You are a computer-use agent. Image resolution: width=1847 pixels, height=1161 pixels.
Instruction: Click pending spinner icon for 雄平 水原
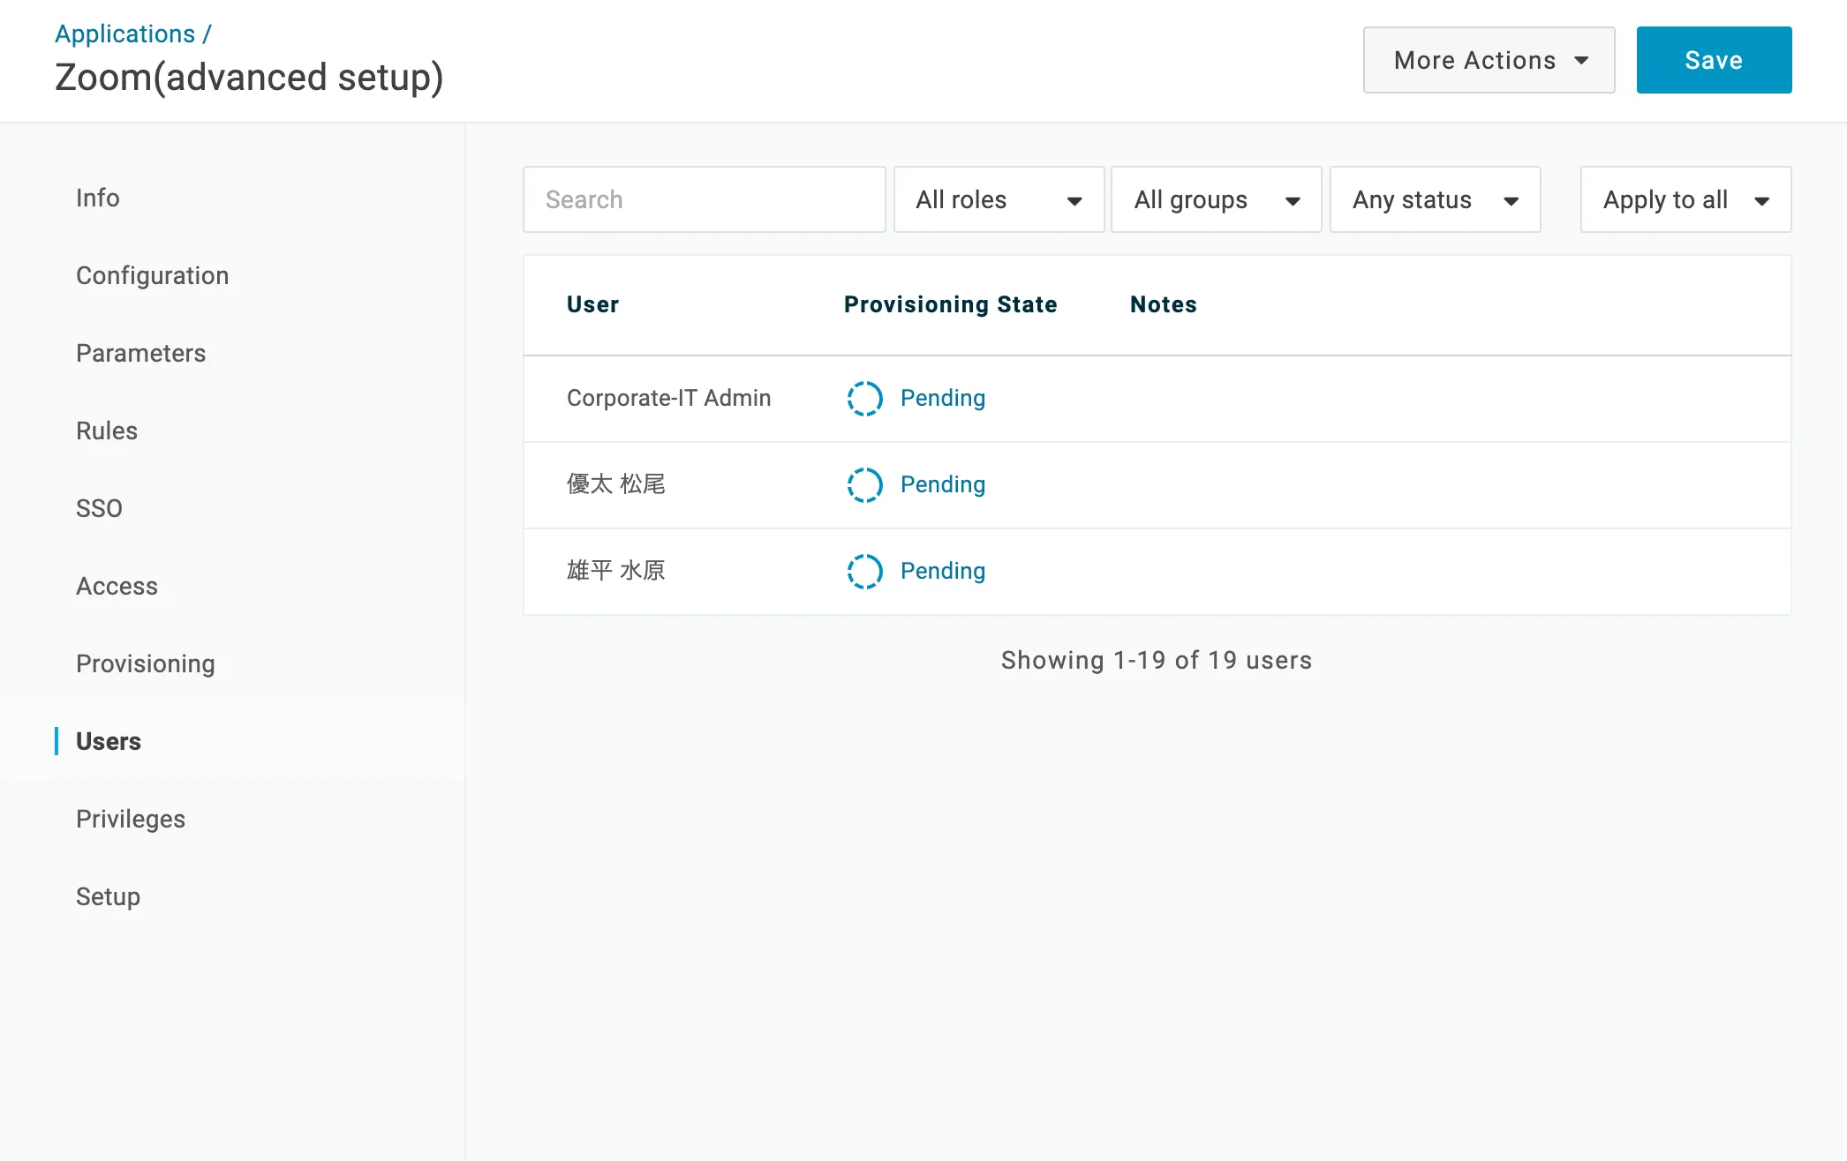[864, 572]
